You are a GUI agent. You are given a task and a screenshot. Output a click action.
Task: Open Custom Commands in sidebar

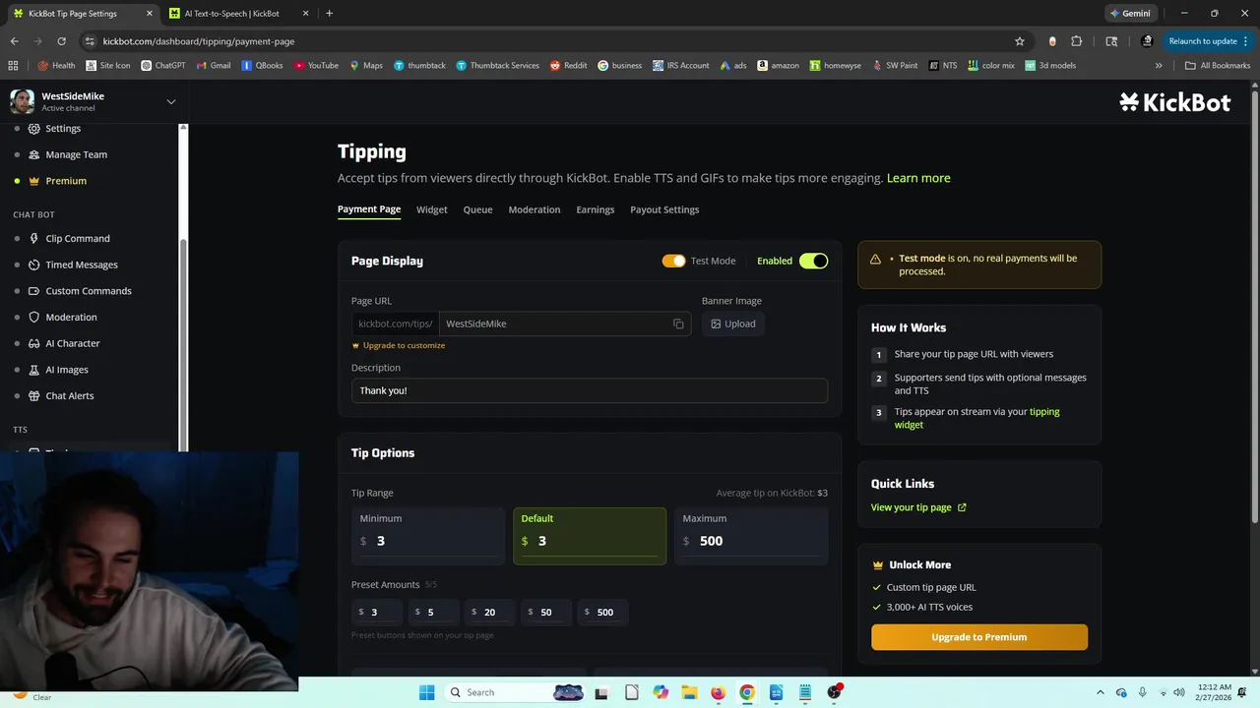[89, 291]
